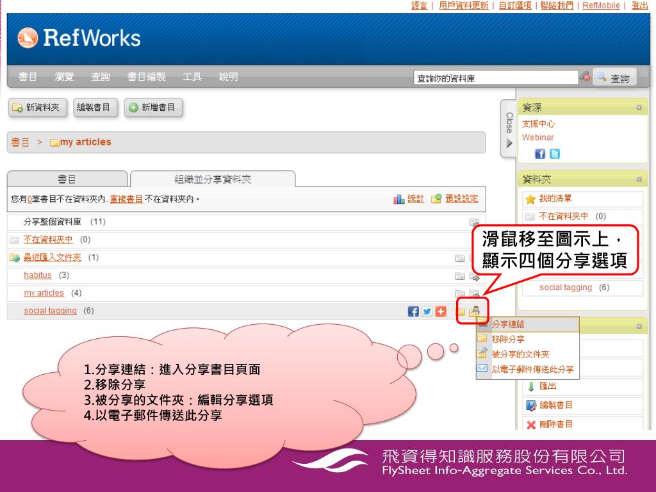Click the 語言 link at top
This screenshot has height=492, width=656.
point(419,5)
